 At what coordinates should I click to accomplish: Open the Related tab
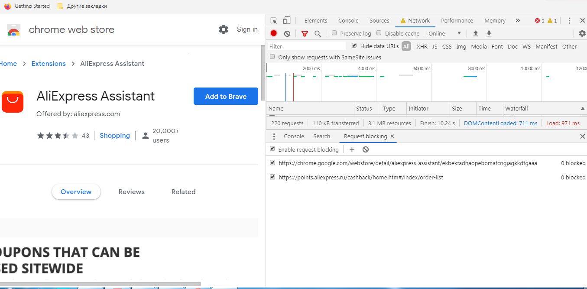pos(184,192)
